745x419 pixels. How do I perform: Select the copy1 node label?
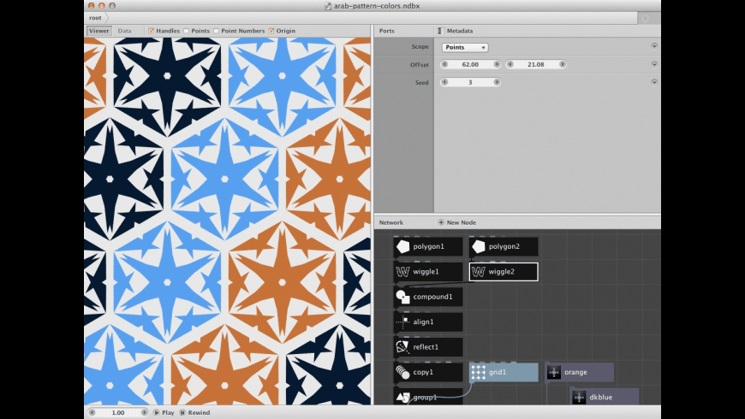[423, 373]
